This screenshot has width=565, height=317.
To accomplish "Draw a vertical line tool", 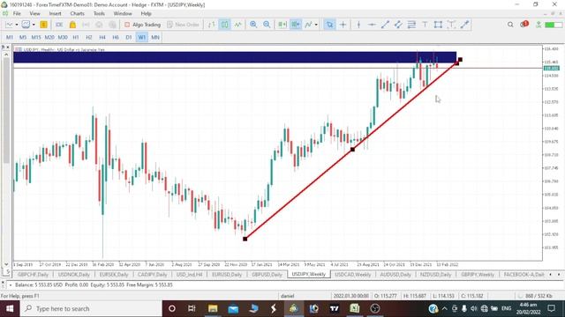I will coord(358,25).
